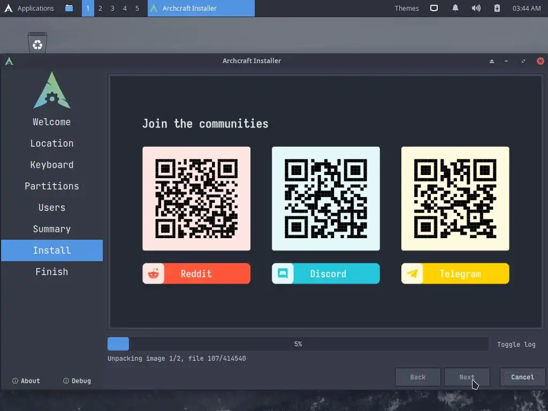Click the large Archcraft gear logo in the sidebar
This screenshot has height=411, width=548.
[x=52, y=90]
